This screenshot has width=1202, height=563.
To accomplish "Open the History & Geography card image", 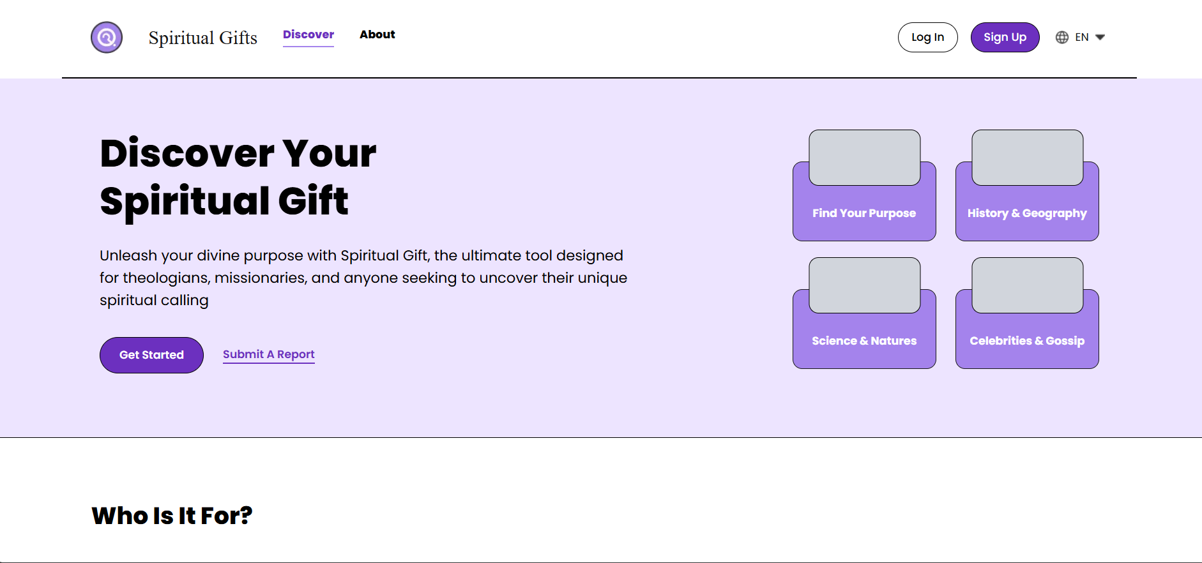I will (1027, 158).
